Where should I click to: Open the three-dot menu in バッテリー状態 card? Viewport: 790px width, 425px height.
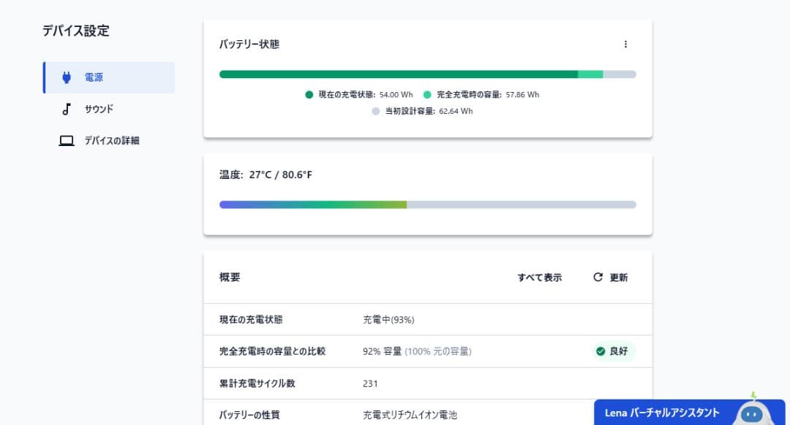pyautogui.click(x=625, y=45)
